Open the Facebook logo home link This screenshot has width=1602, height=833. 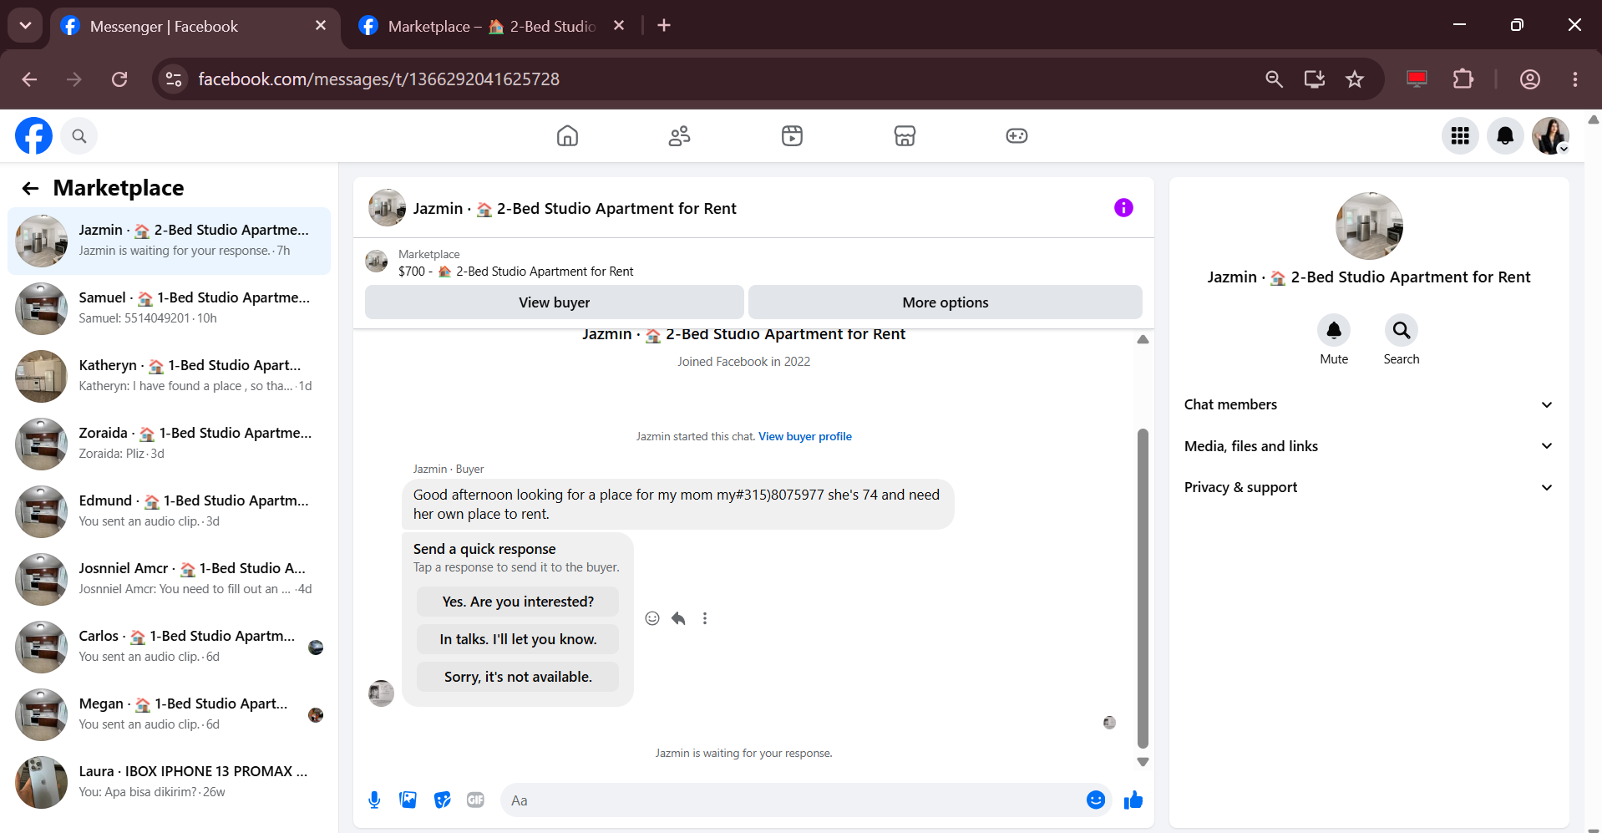(x=33, y=135)
